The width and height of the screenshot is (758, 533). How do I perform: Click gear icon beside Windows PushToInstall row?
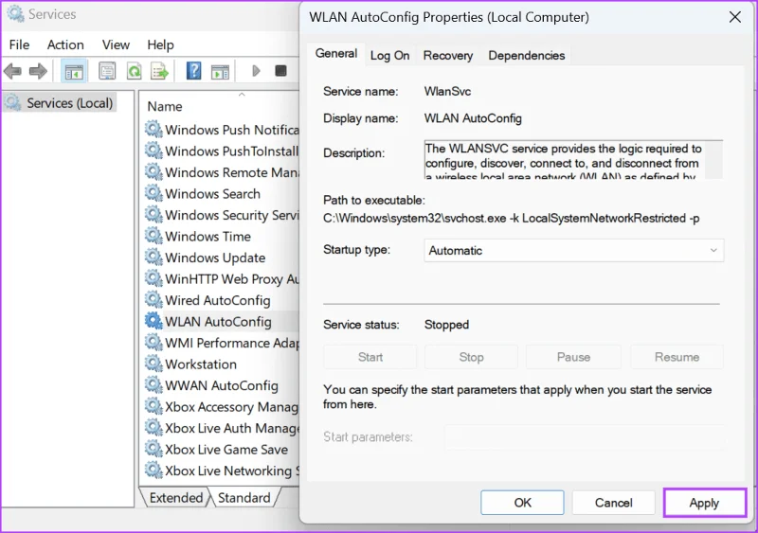pyautogui.click(x=153, y=151)
